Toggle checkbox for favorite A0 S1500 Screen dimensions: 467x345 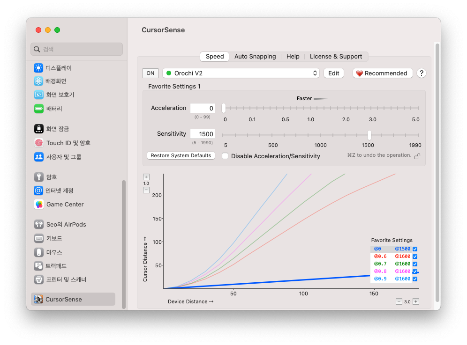pos(415,249)
